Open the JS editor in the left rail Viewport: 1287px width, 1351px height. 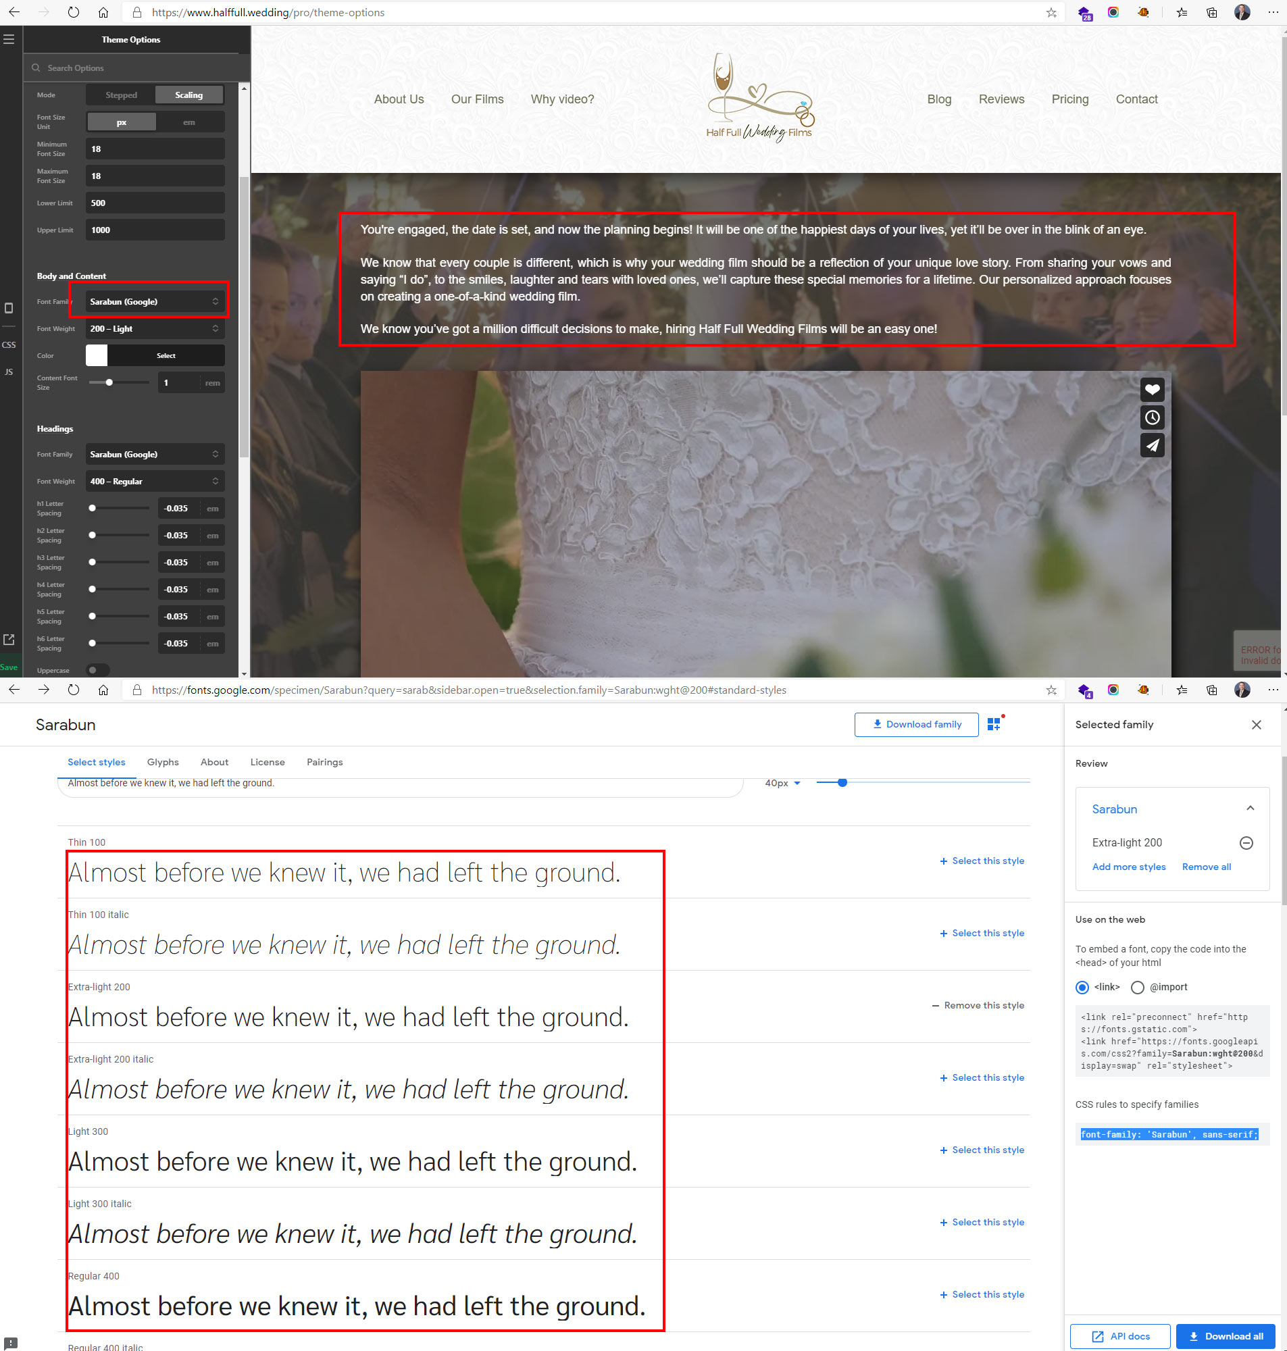click(x=9, y=372)
